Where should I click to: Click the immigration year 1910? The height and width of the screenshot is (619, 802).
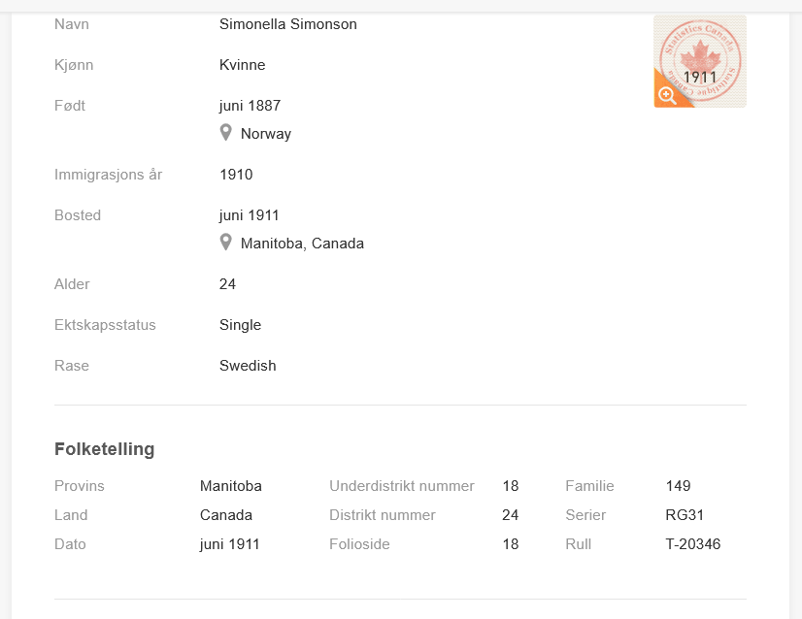pyautogui.click(x=236, y=175)
